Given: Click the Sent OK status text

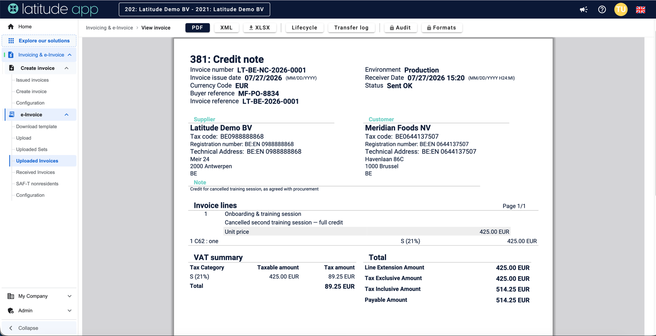Looking at the screenshot, I should coord(399,86).
